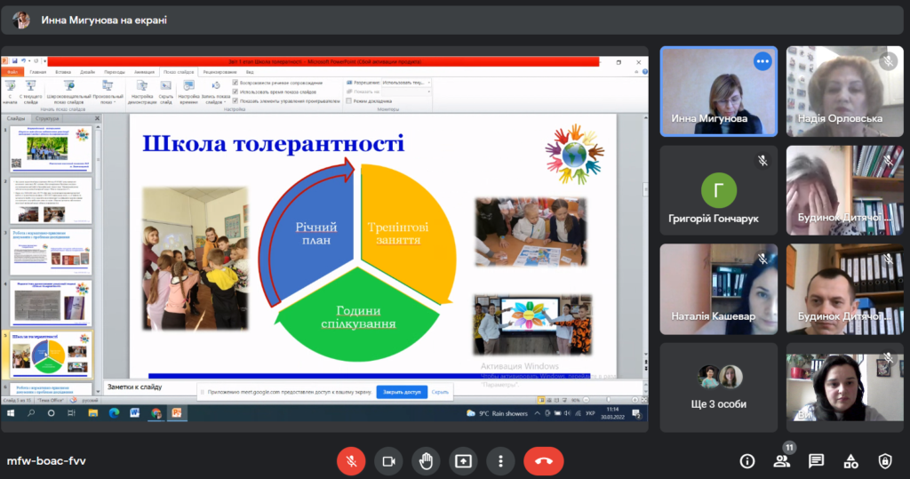
Task: Click the 'Скрыть' link
Action: pyautogui.click(x=440, y=392)
